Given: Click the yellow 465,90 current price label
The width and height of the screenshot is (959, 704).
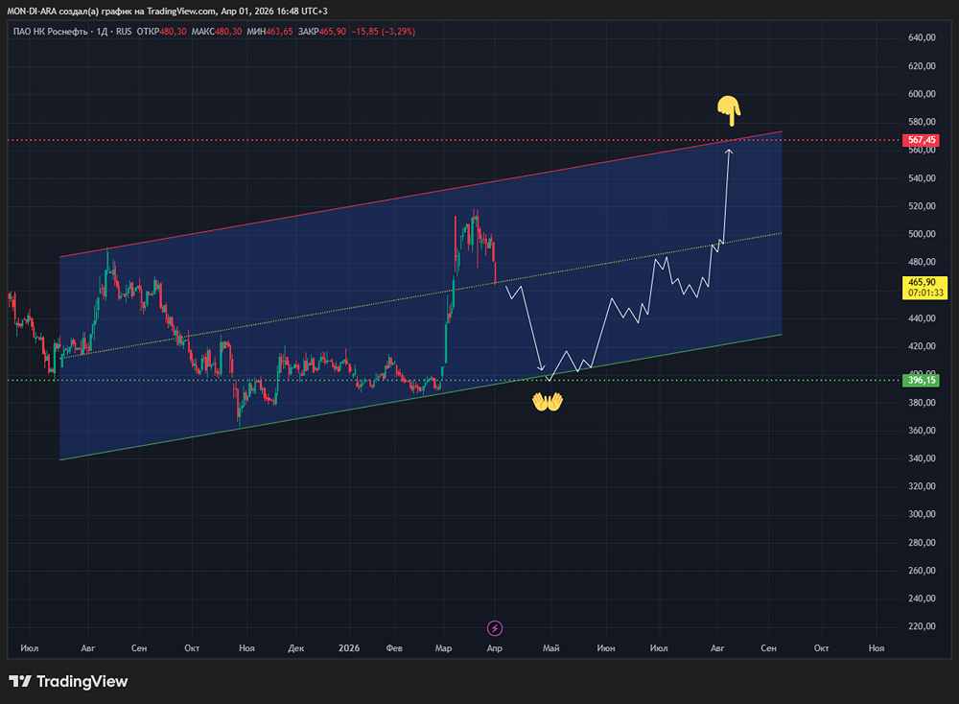Looking at the screenshot, I should pos(924,288).
